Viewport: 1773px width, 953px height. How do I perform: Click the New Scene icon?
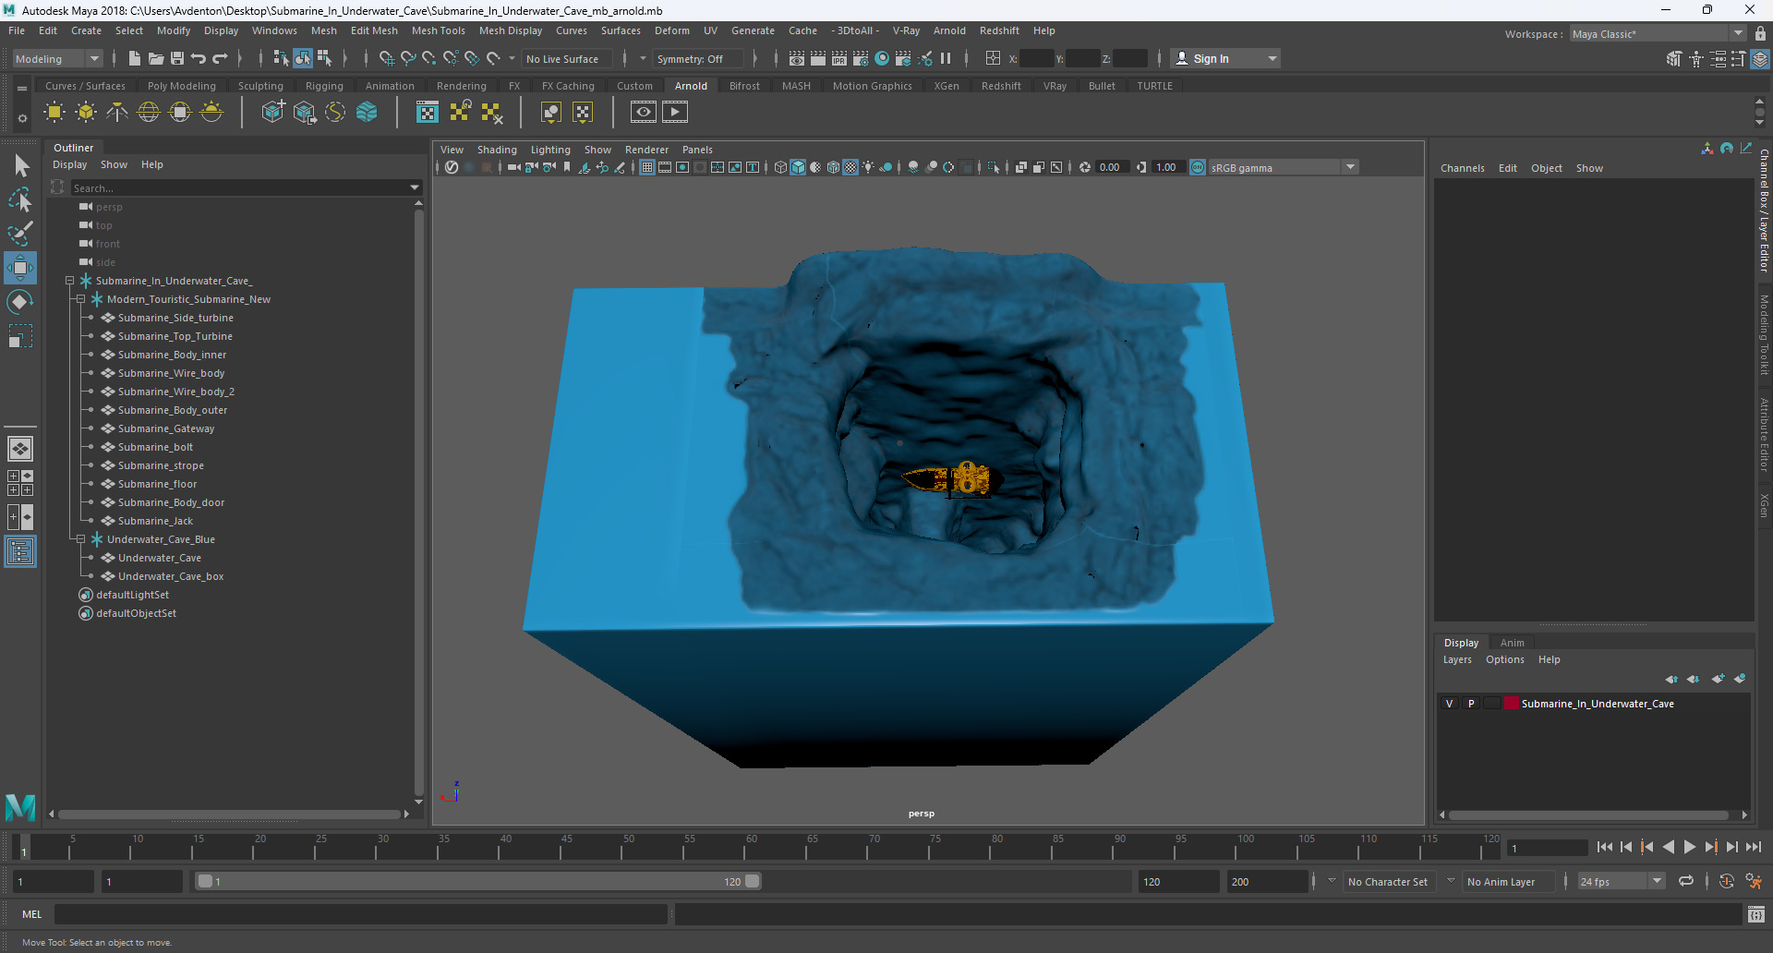pos(135,58)
